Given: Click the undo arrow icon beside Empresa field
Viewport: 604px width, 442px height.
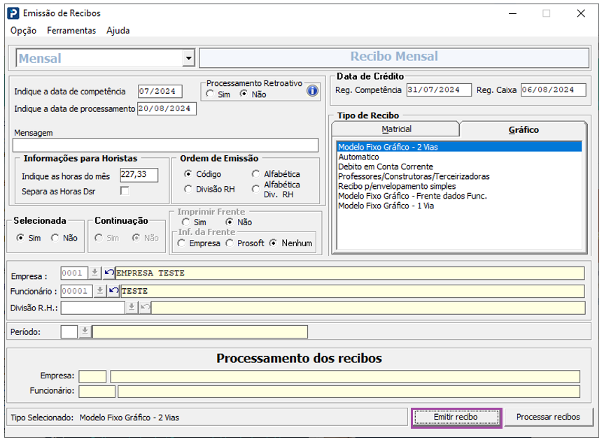Looking at the screenshot, I should (109, 273).
